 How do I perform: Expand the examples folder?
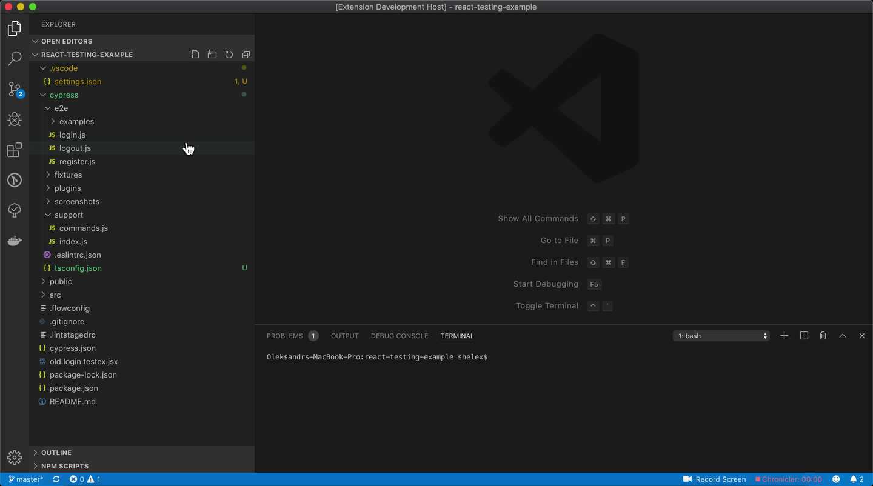coord(142,122)
